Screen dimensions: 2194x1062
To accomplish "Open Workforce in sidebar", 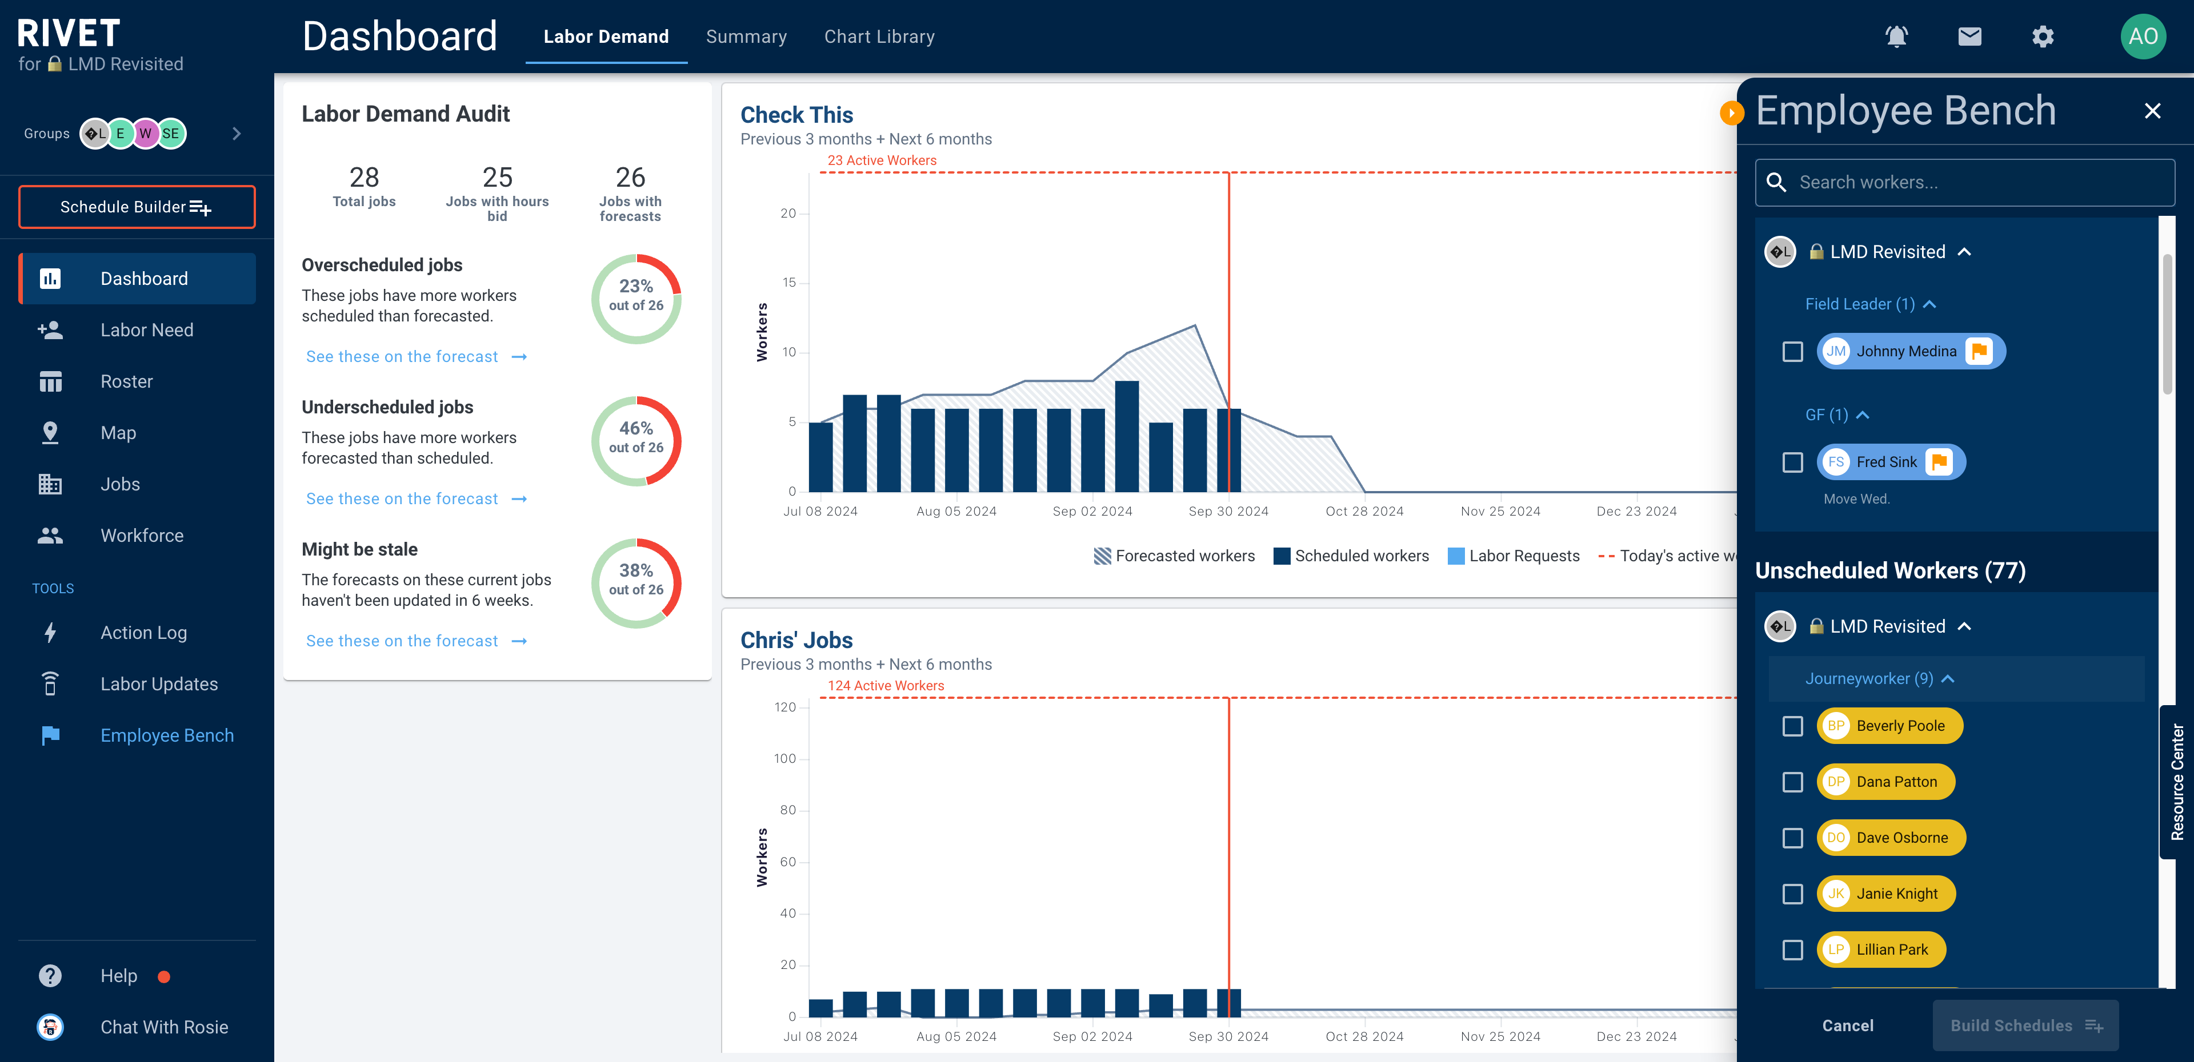I will pyautogui.click(x=137, y=535).
